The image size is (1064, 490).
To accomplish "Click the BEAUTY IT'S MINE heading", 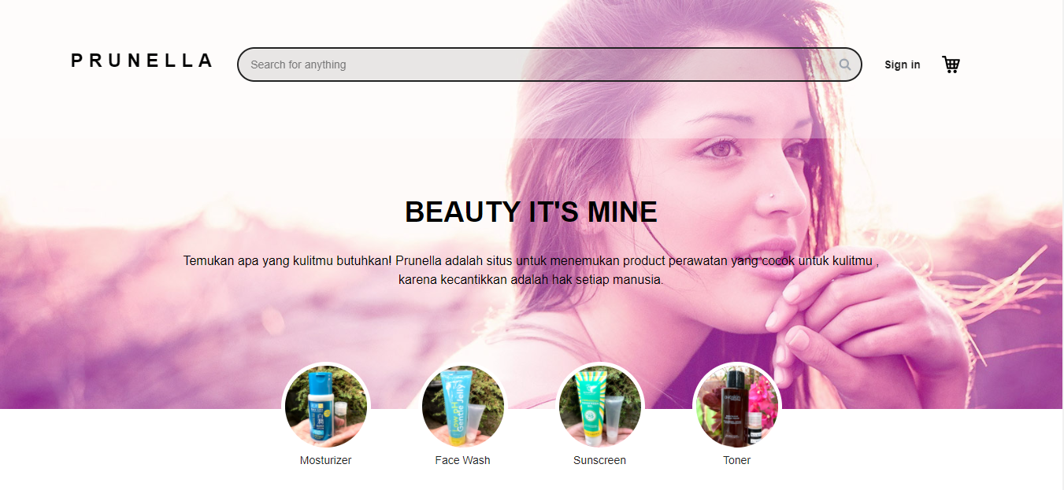I will 531,211.
